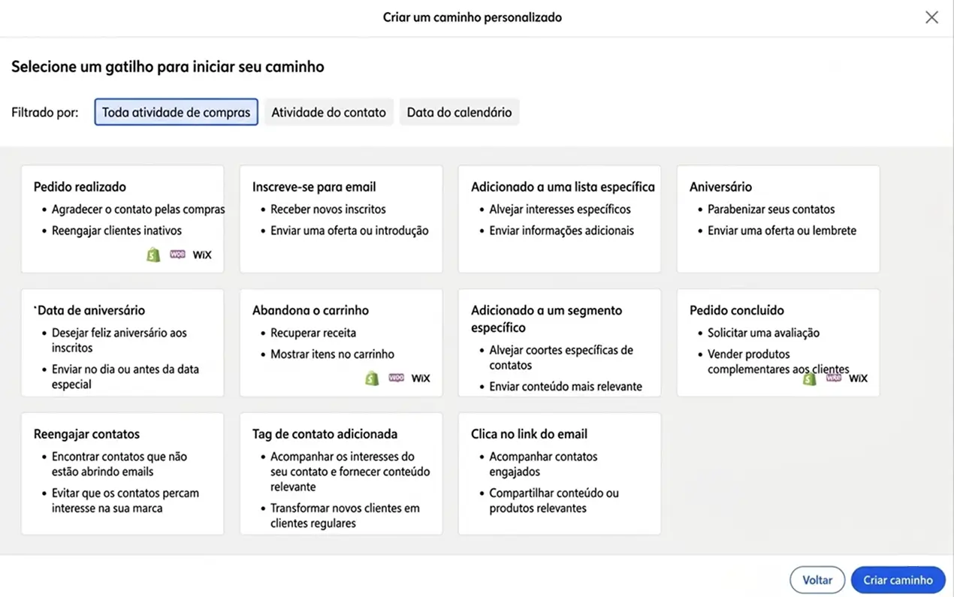Click the Woo badge on Abandona o carrinho card
The width and height of the screenshot is (954, 597).
396,378
